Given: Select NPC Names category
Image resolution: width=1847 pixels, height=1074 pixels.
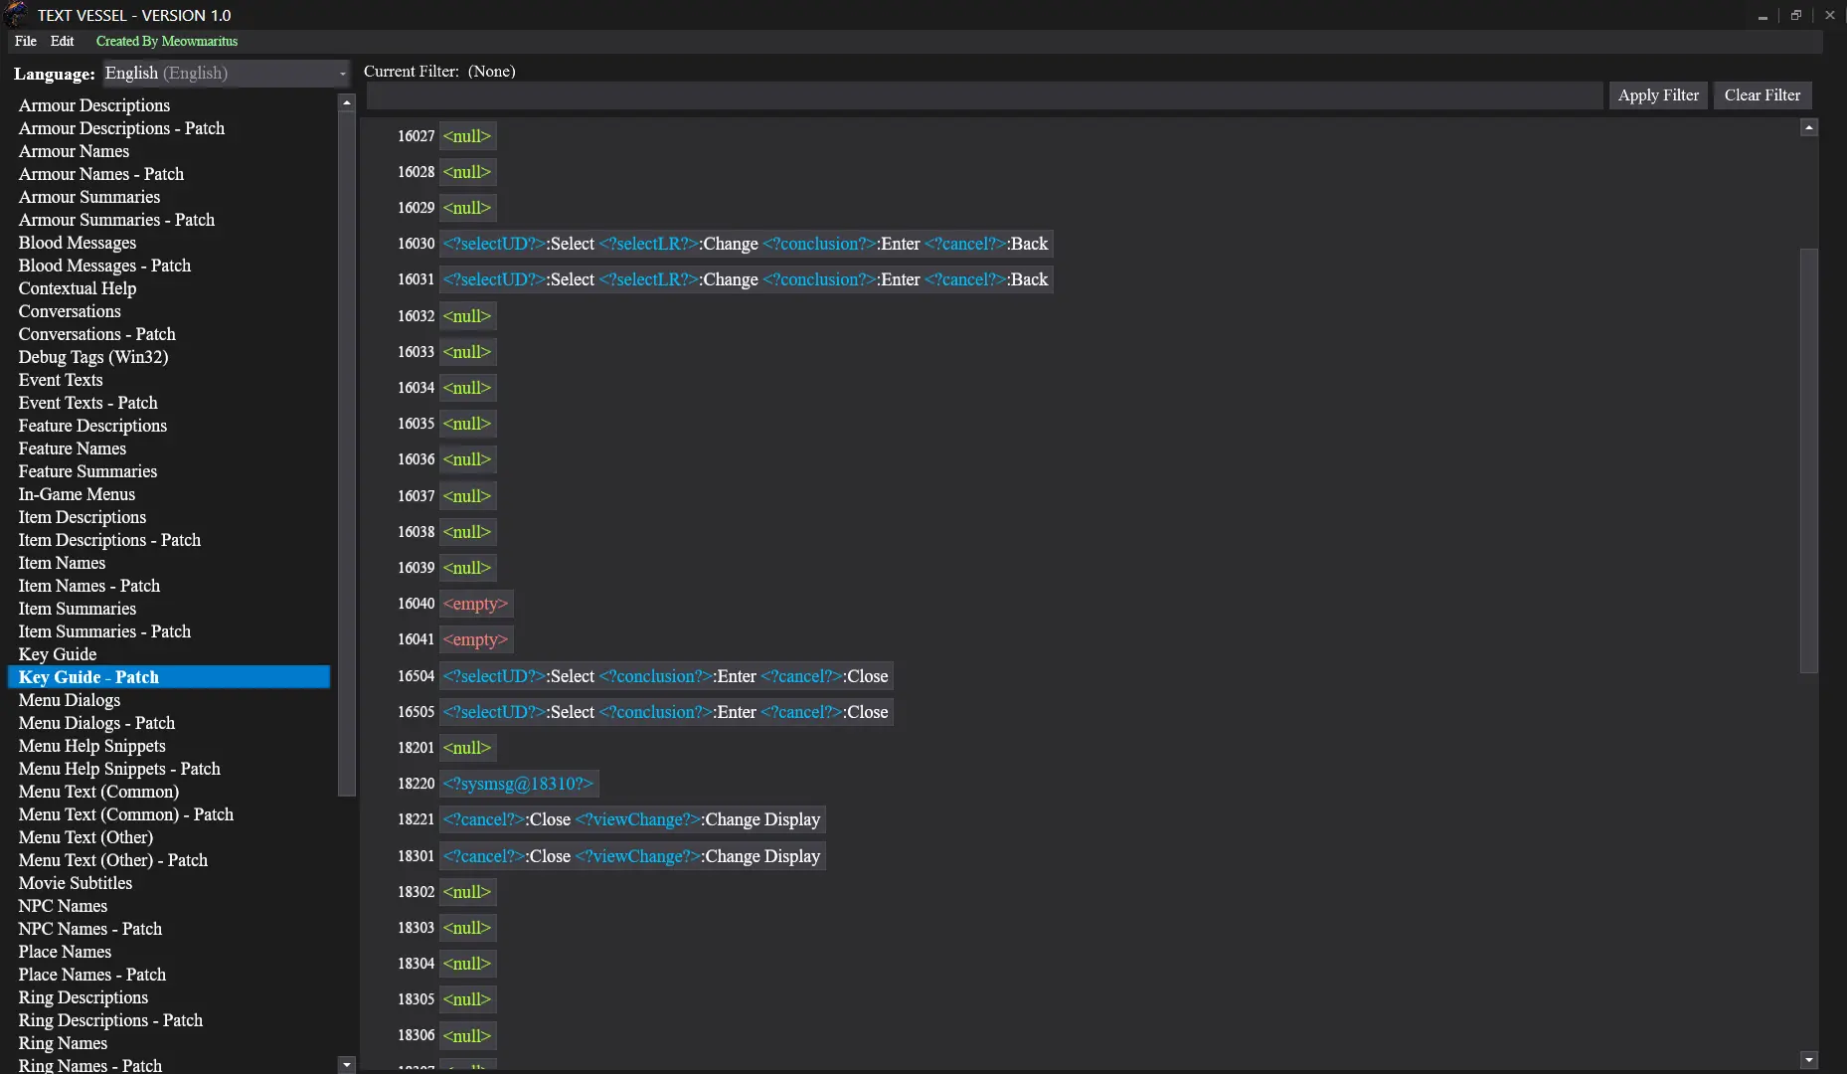Looking at the screenshot, I should point(63,906).
